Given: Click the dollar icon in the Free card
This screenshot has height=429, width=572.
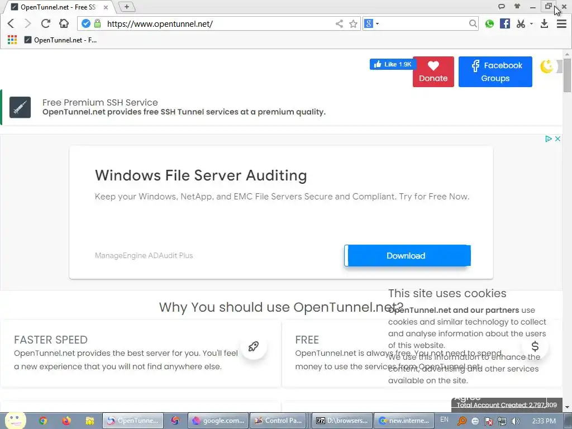Looking at the screenshot, I should (x=535, y=346).
